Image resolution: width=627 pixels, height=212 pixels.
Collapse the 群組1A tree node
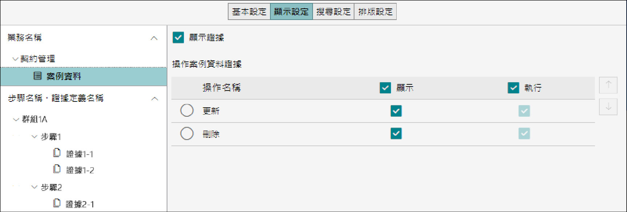pyautogui.click(x=16, y=119)
